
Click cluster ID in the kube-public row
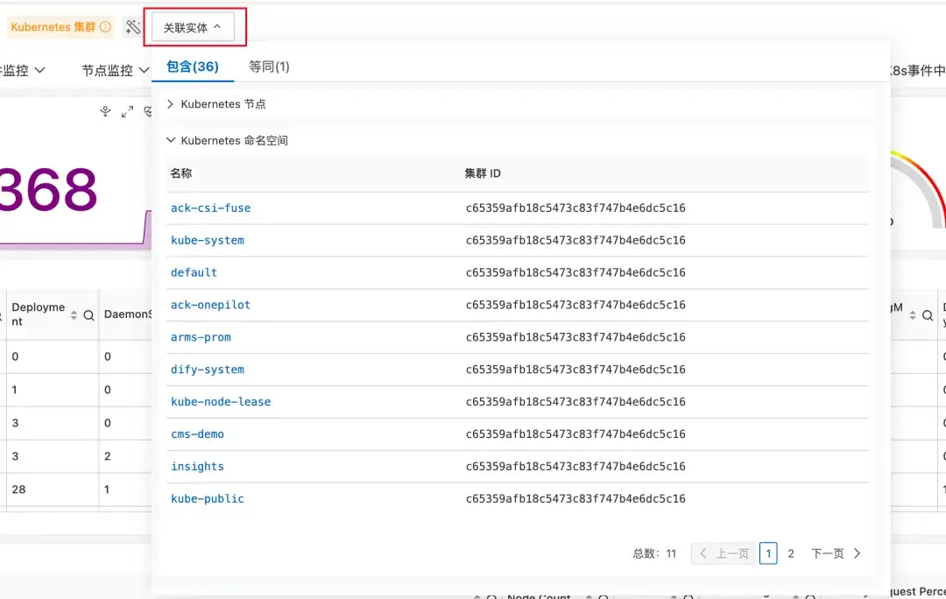[575, 498]
